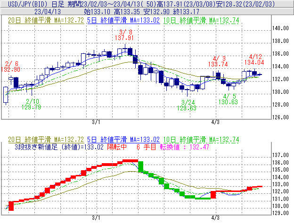Image resolution: width=294 pixels, height=224 pixels.
Task: Click the 140.00 price axis label
Action: 280,28
